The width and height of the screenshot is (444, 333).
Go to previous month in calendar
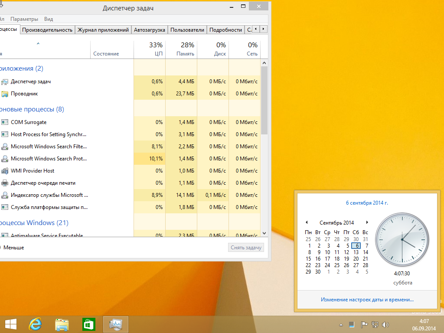click(x=307, y=222)
